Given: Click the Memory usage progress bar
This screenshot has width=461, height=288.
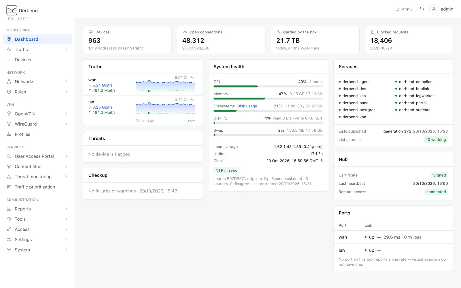Looking at the screenshot, I should click(x=268, y=98).
